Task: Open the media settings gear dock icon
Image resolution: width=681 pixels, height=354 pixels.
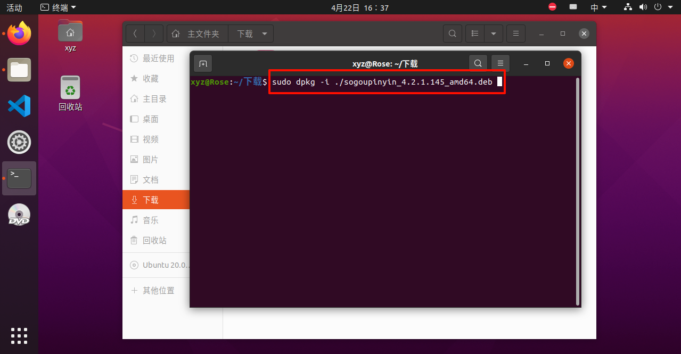Action: (19, 142)
